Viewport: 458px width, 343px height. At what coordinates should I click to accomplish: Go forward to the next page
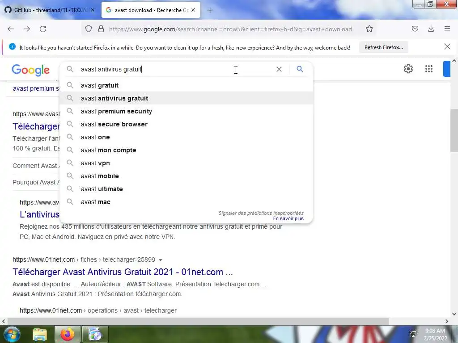[x=27, y=29]
